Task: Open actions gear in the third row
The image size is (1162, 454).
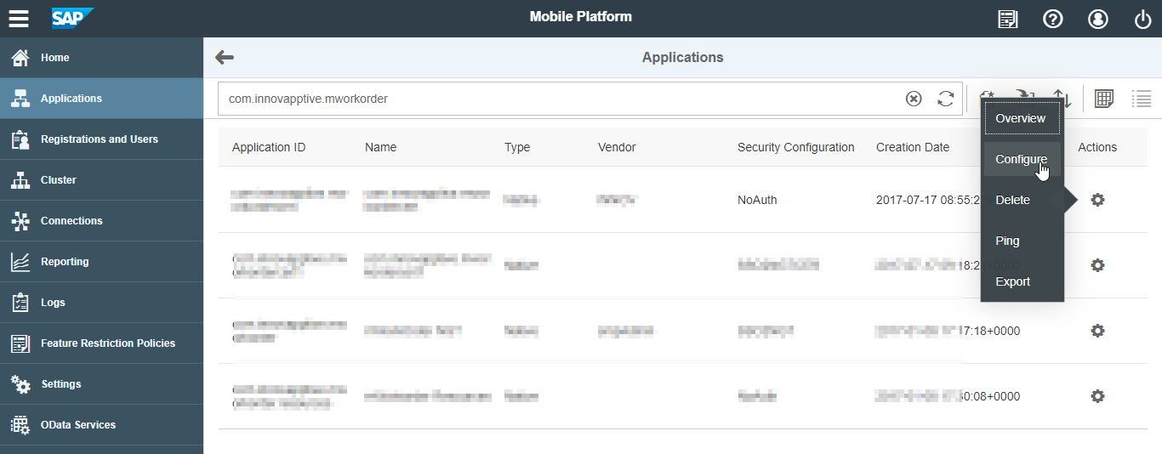Action: [1097, 331]
